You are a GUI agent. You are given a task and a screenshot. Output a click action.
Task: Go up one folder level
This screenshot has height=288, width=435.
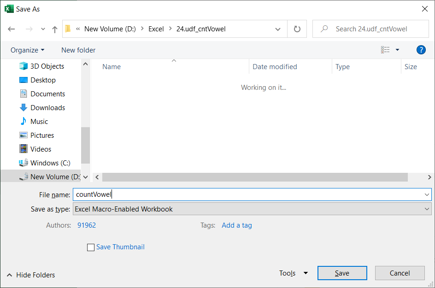click(55, 29)
